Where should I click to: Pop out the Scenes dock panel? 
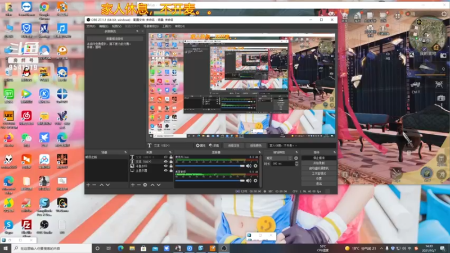[x=125, y=152]
